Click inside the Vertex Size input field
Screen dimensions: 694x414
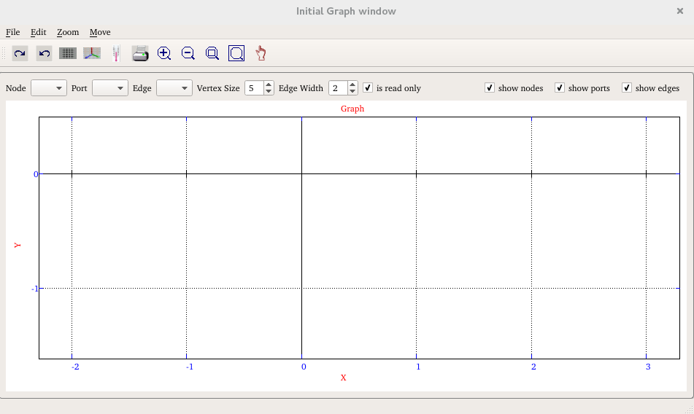tap(253, 88)
